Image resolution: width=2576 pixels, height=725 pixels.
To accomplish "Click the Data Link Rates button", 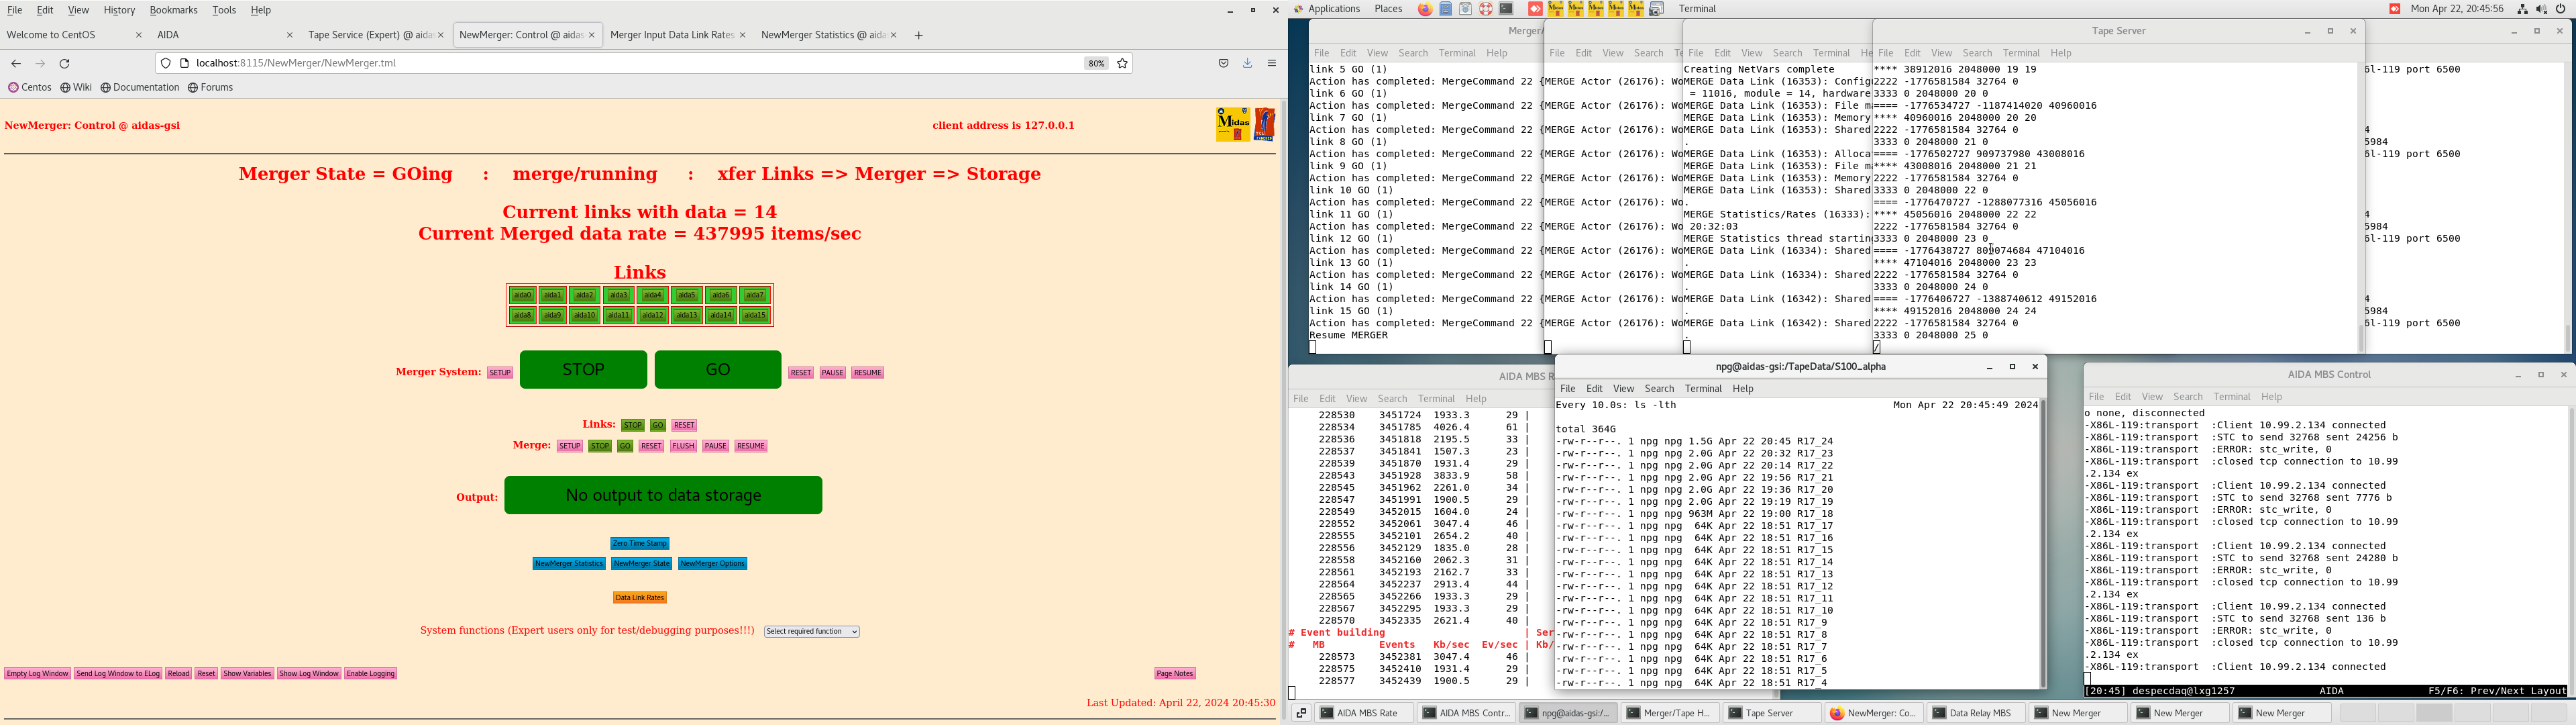I will tap(640, 598).
